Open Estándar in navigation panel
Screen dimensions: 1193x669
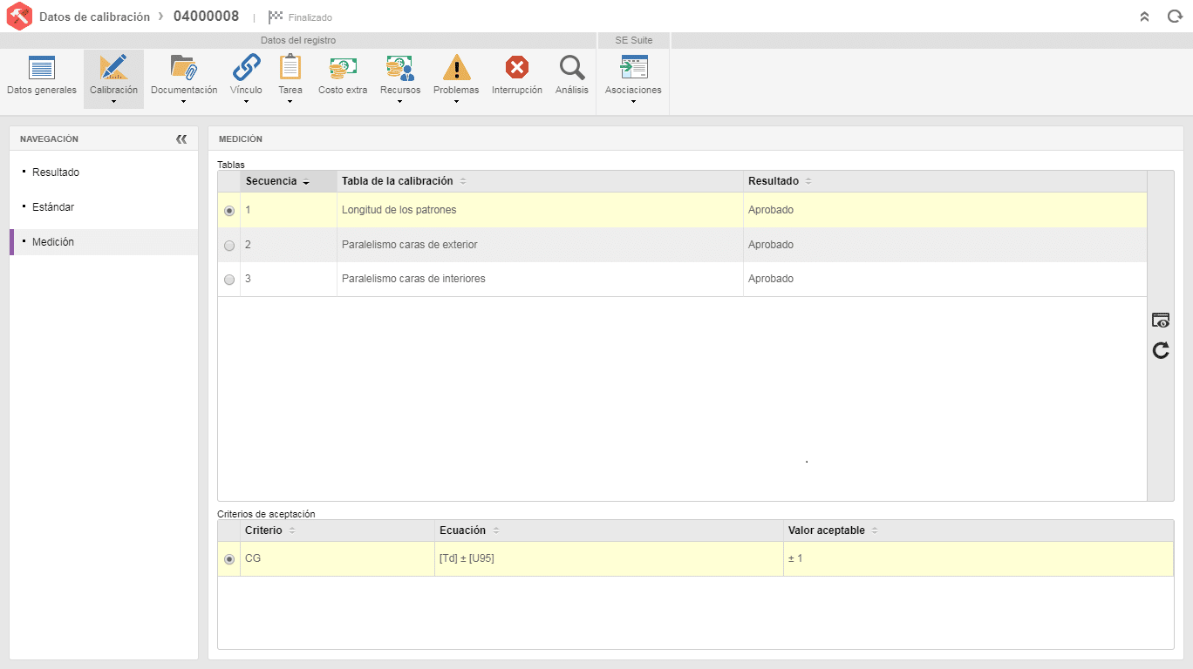53,207
